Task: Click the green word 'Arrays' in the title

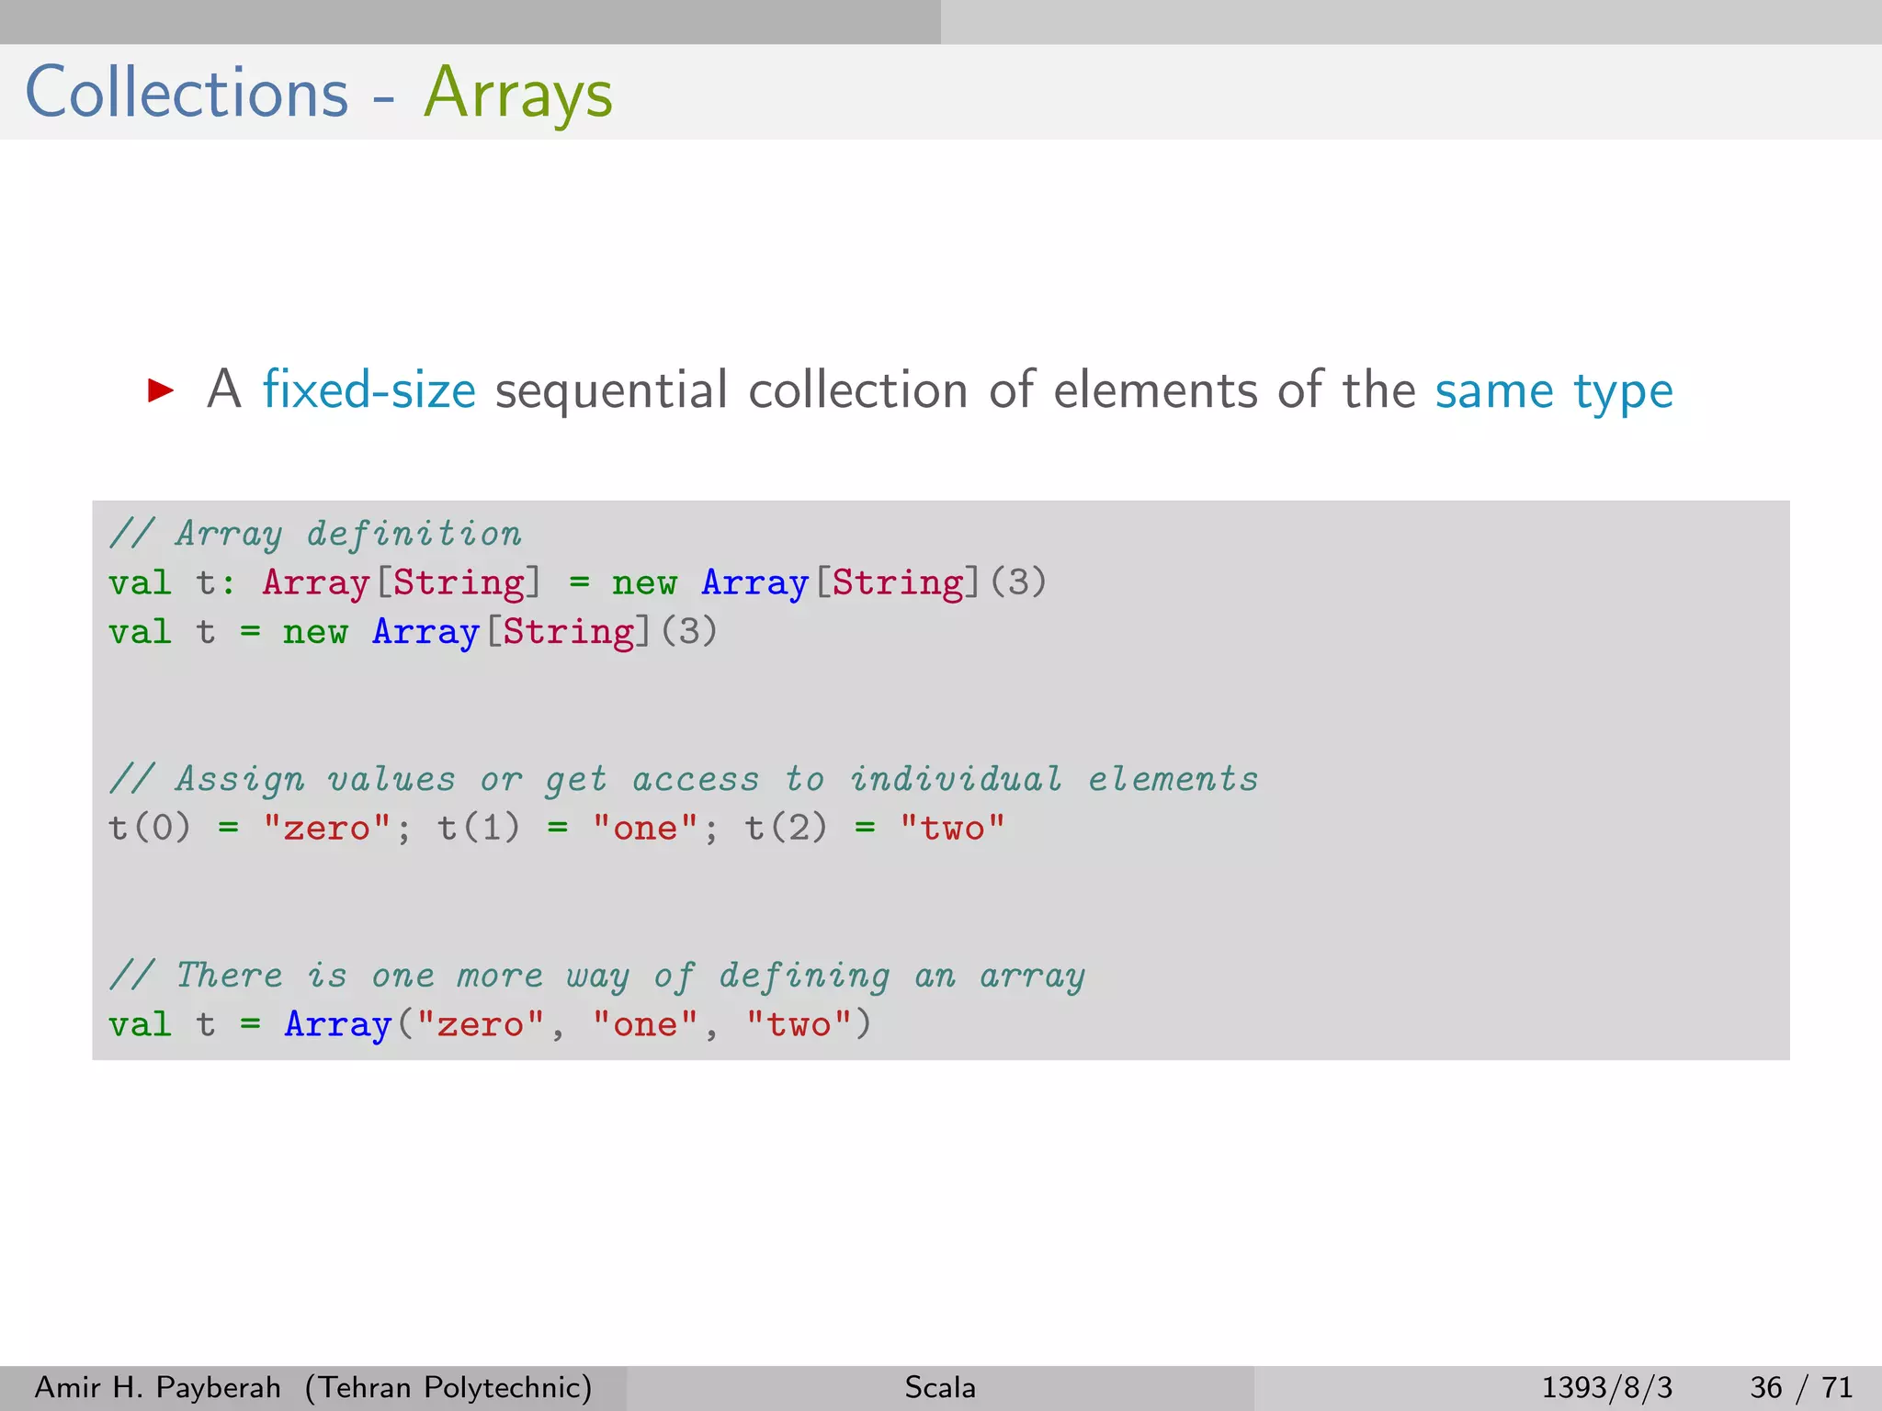Action: (518, 93)
